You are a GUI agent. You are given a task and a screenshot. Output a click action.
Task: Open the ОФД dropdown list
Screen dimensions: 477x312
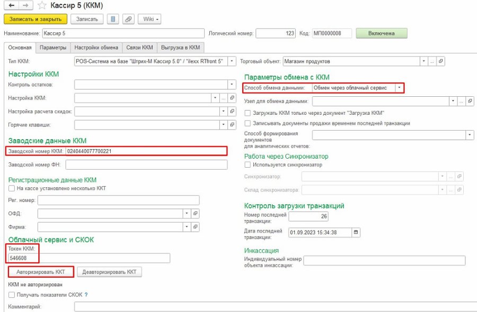187,213
